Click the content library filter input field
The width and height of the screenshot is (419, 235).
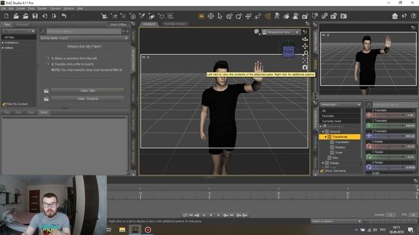[84, 31]
